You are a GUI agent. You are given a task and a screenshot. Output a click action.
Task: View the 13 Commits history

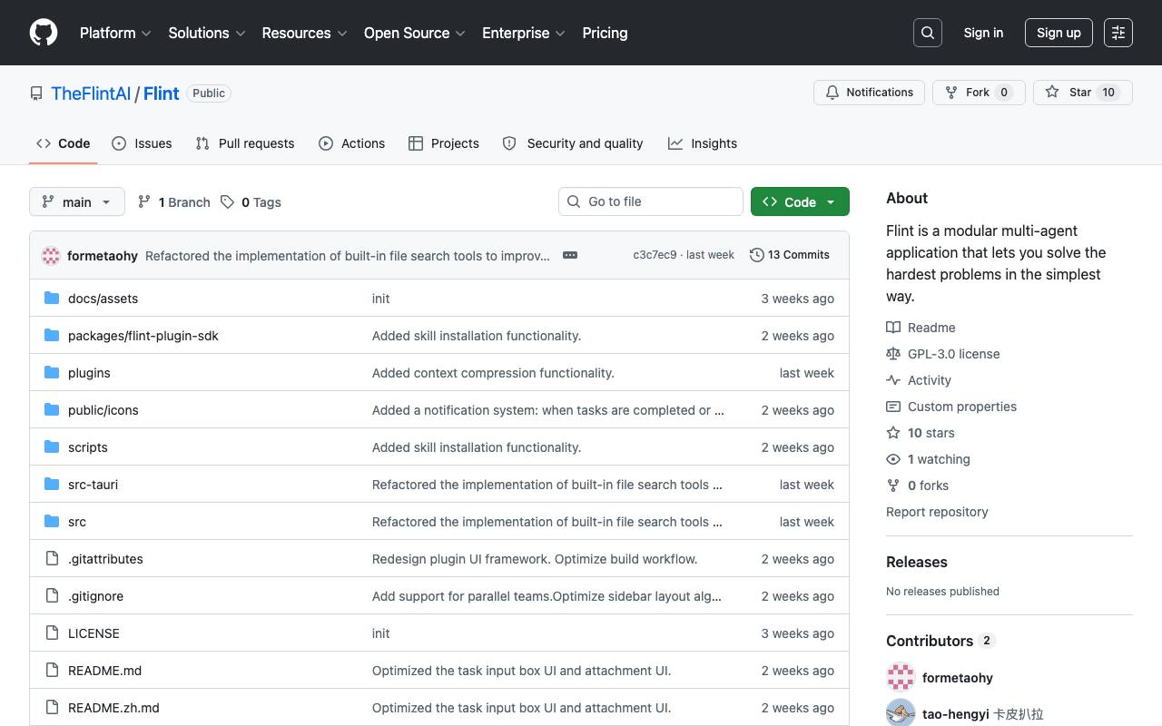coord(790,255)
